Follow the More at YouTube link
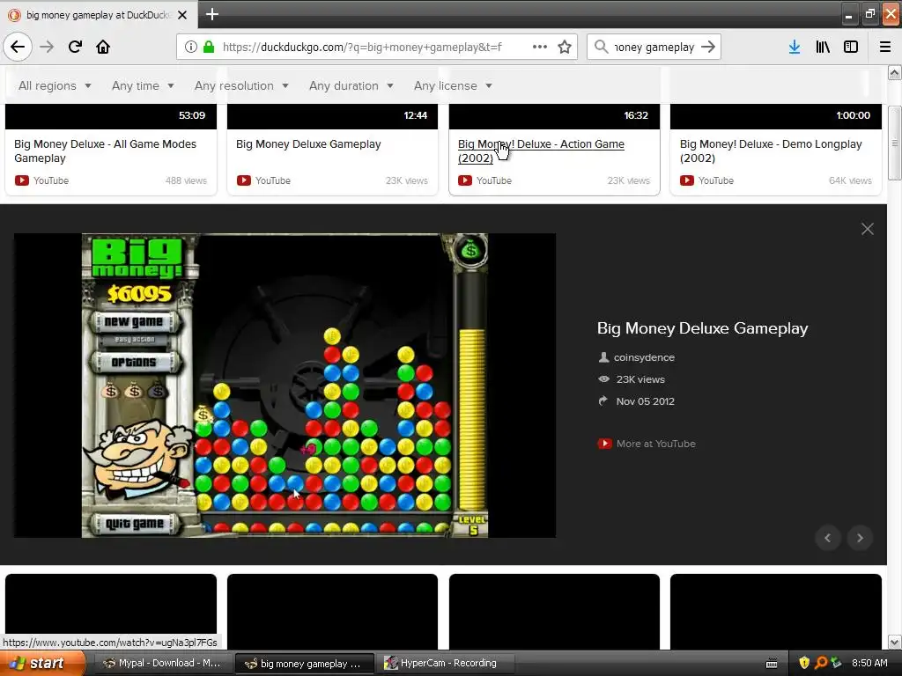 tap(655, 444)
